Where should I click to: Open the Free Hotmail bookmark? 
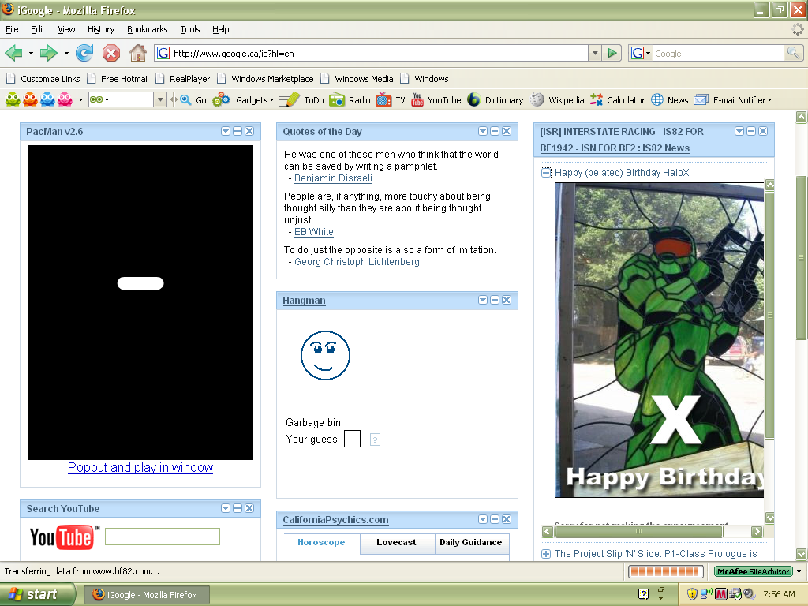(x=118, y=79)
